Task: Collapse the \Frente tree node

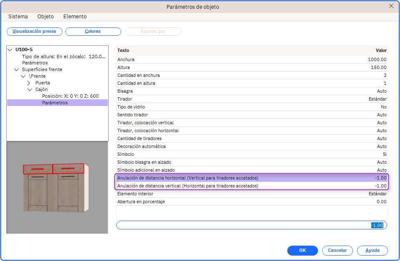Action: pyautogui.click(x=23, y=76)
